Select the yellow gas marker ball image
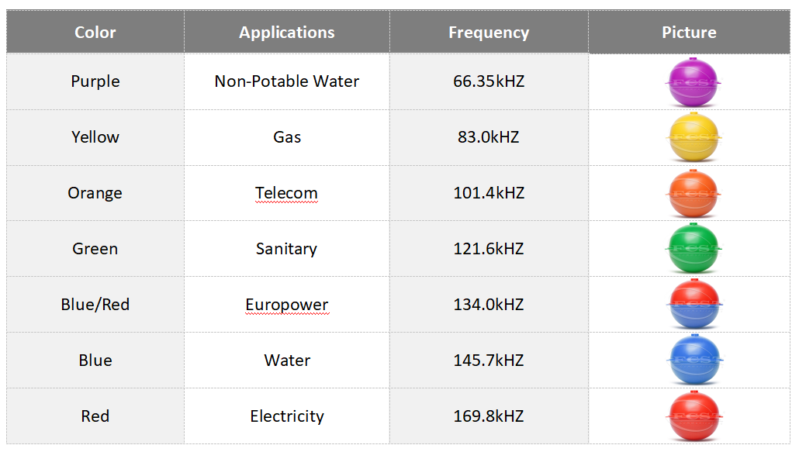Screen dimensions: 799x452 [693, 137]
